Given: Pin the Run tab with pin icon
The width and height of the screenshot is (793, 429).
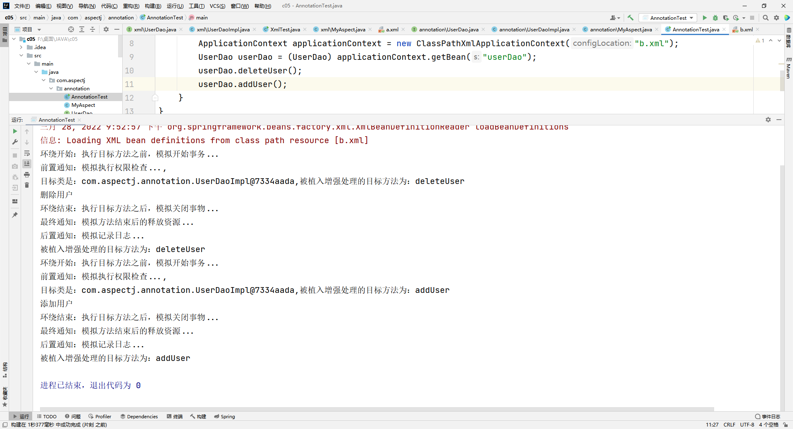Looking at the screenshot, I should click(15, 215).
